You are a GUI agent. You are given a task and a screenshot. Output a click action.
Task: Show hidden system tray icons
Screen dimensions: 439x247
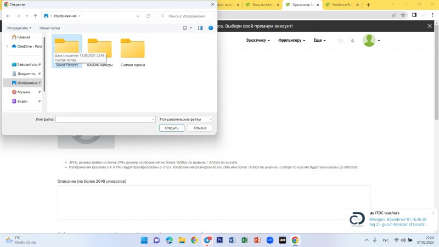click(367, 240)
